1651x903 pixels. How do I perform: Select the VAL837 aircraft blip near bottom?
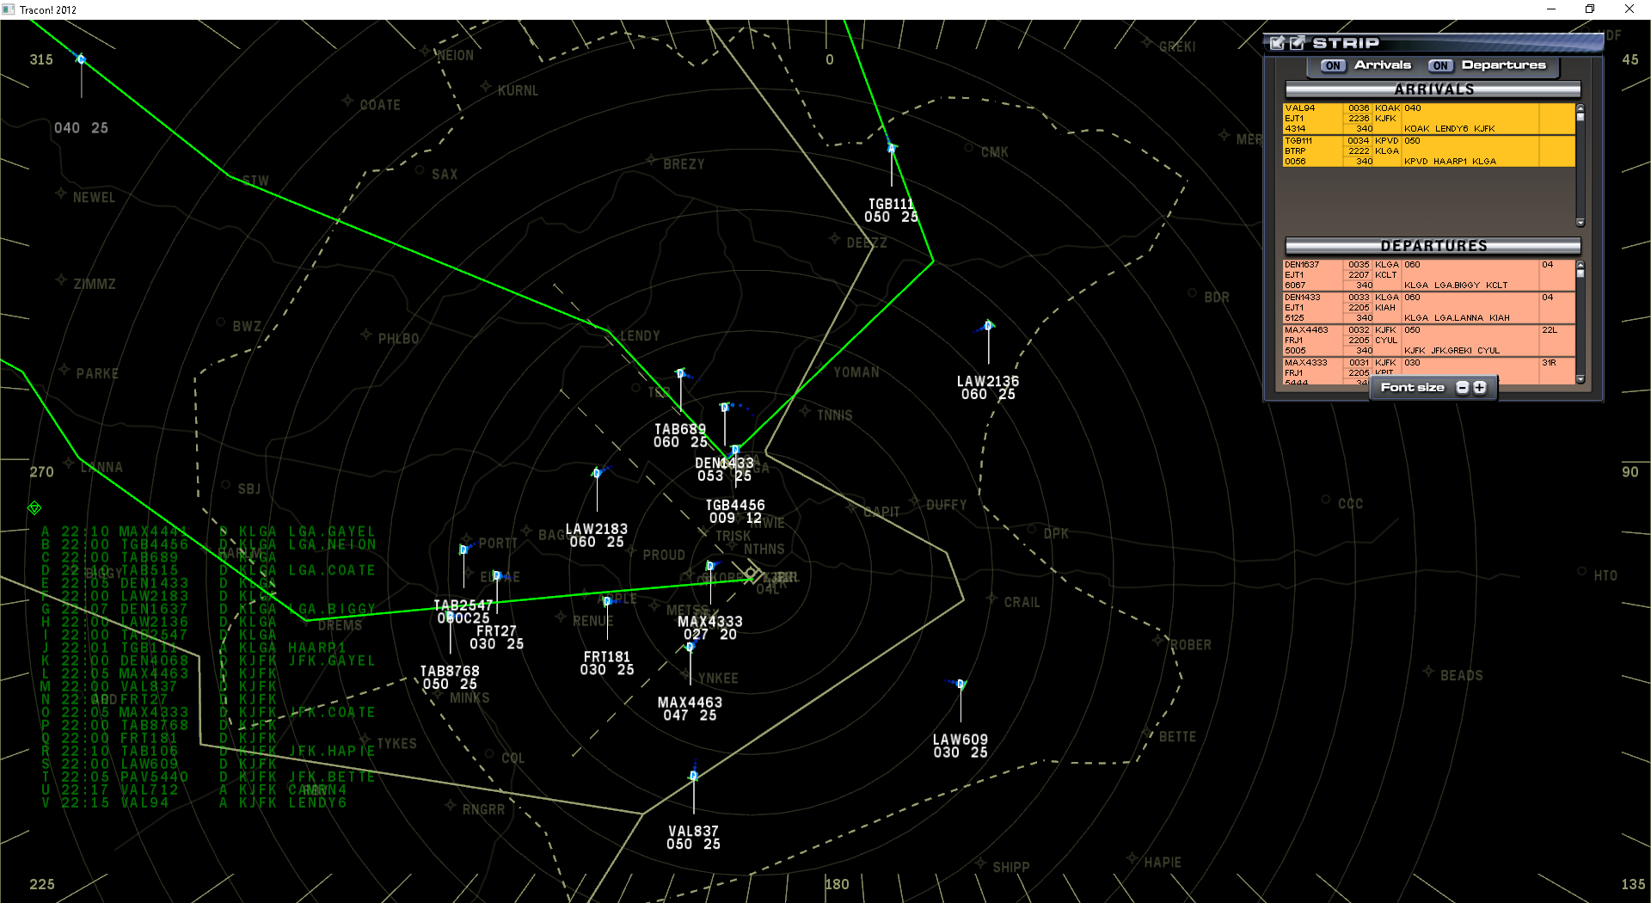click(692, 776)
